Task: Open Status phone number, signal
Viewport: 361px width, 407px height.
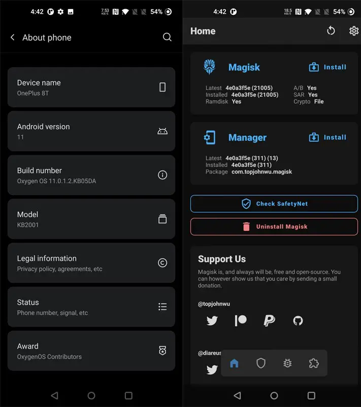Action: coord(91,307)
